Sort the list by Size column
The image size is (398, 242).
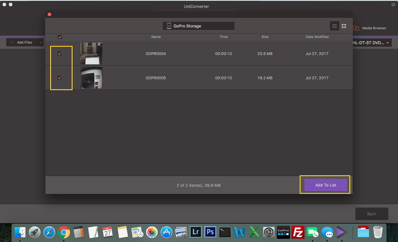coord(265,37)
